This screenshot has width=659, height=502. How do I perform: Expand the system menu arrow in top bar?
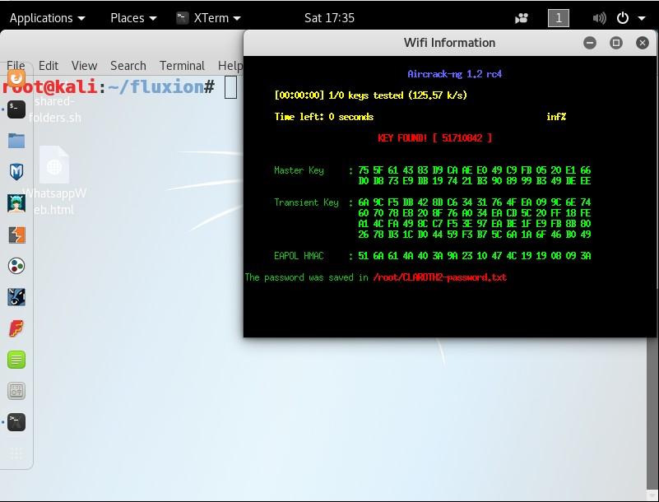pos(642,18)
